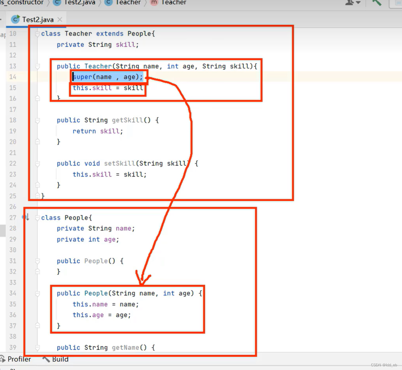Collapse the getName method fold at line 39
This screenshot has width=402, height=370.
tap(37, 348)
